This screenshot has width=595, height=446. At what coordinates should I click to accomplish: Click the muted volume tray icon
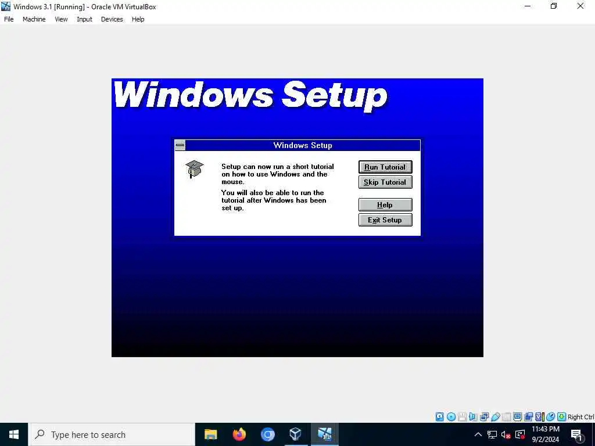[x=506, y=434]
